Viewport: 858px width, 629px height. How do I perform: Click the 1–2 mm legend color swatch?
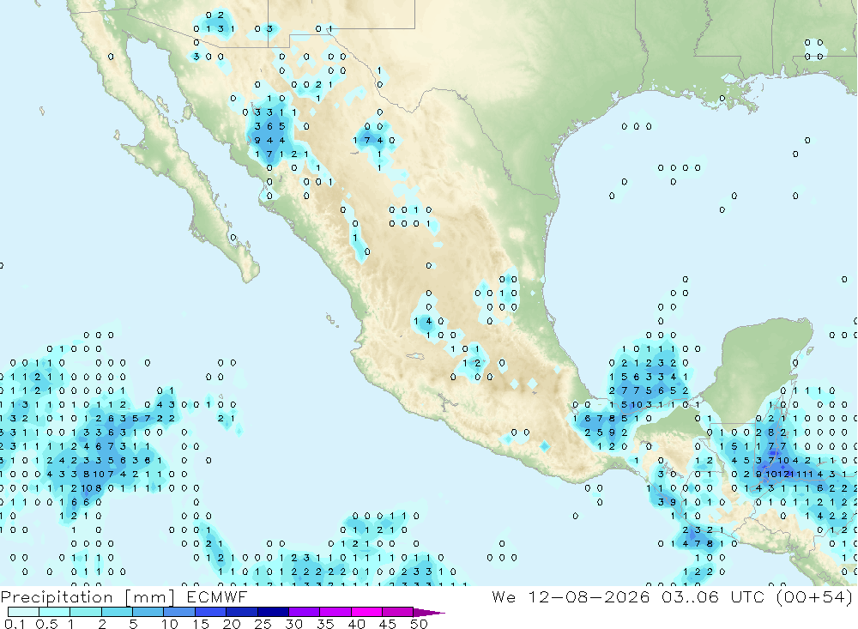point(85,612)
